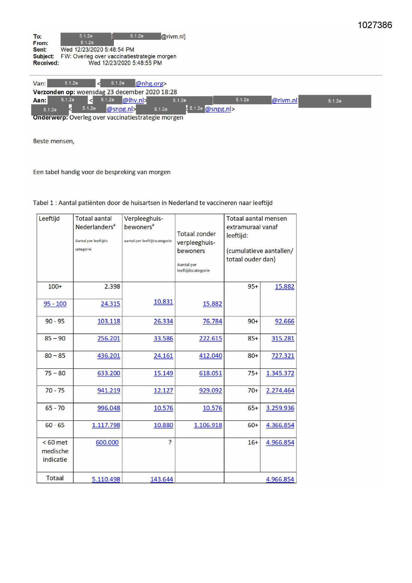The image size is (412, 583).
Task: Click the 941.219 link in 70 - 75 row
Action: click(109, 391)
